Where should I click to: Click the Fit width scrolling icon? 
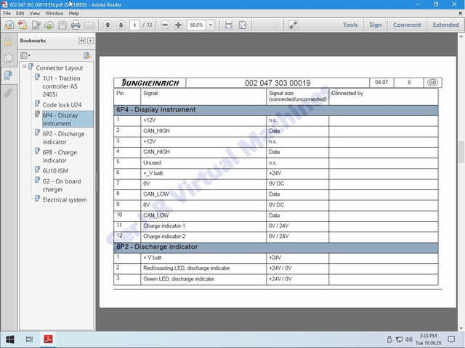229,25
